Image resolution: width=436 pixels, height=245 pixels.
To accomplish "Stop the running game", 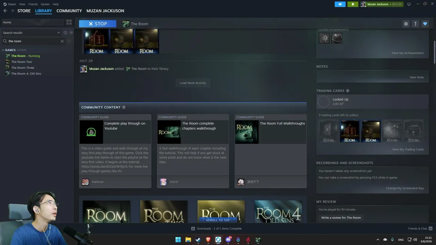I will point(97,24).
